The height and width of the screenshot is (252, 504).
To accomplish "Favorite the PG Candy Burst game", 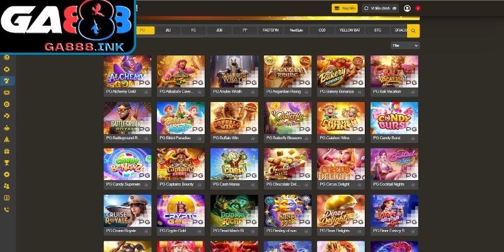I will [x=413, y=138].
